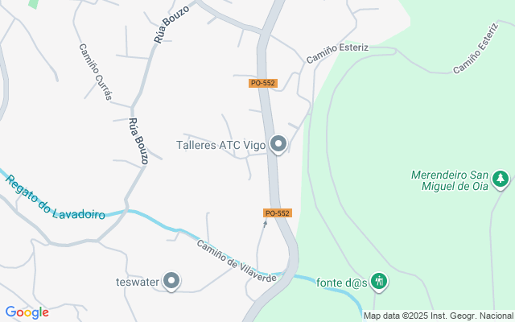Open the Google logo link
This screenshot has height=322, width=515.
point(27,312)
